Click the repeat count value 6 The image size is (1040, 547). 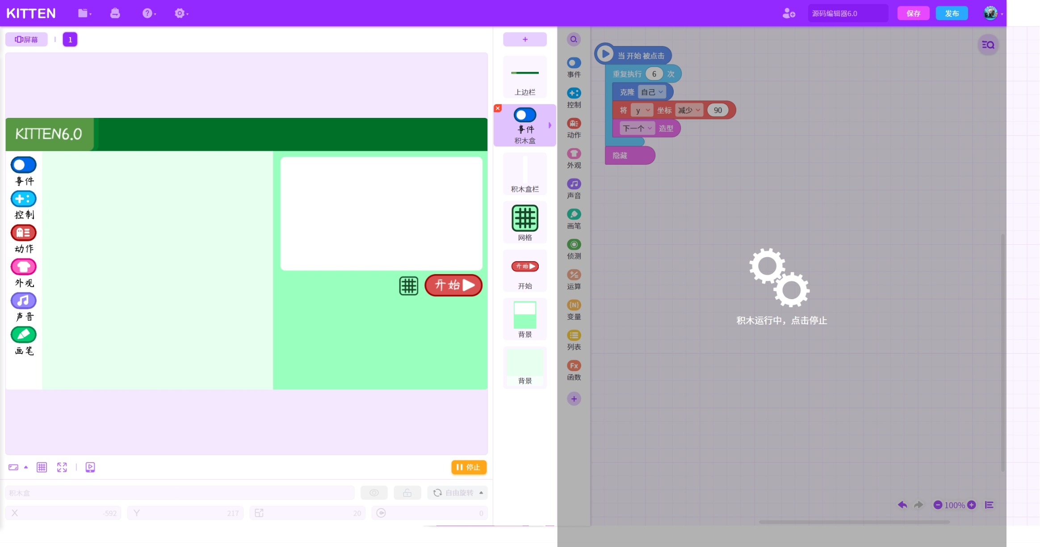click(654, 74)
